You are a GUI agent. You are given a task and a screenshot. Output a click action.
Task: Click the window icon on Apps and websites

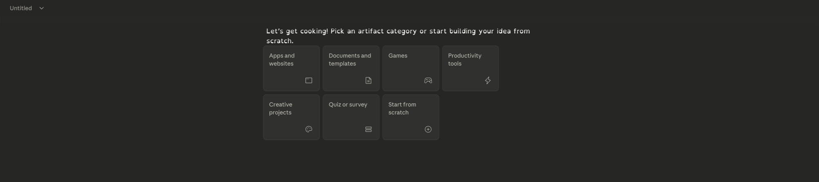point(309,81)
